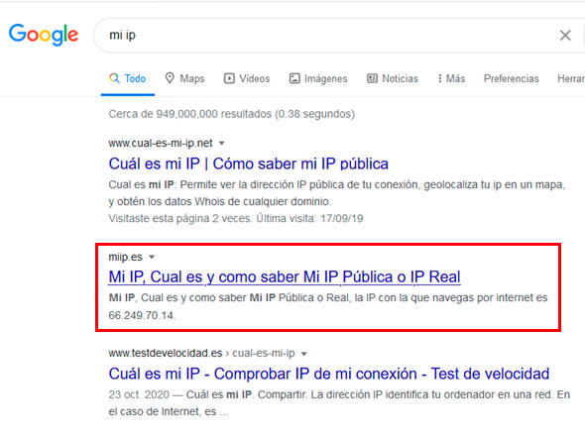The image size is (585, 436).
Task: Click the '23 oct. 2020' snippet date
Action: click(139, 394)
